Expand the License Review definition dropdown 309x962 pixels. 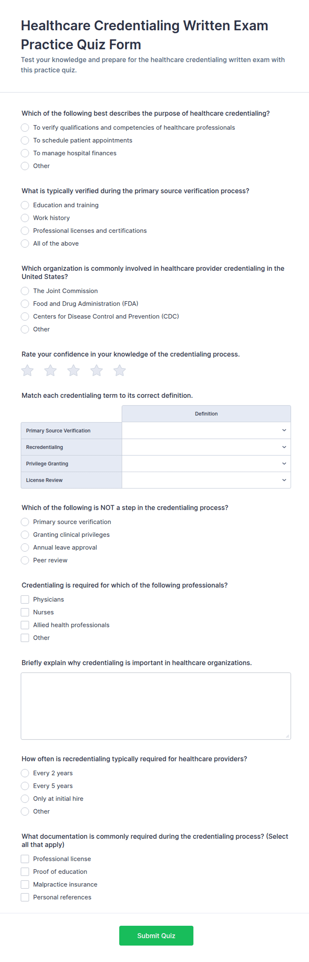(206, 480)
